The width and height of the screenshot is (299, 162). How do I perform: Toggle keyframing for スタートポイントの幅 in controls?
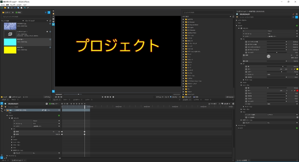[246, 42]
